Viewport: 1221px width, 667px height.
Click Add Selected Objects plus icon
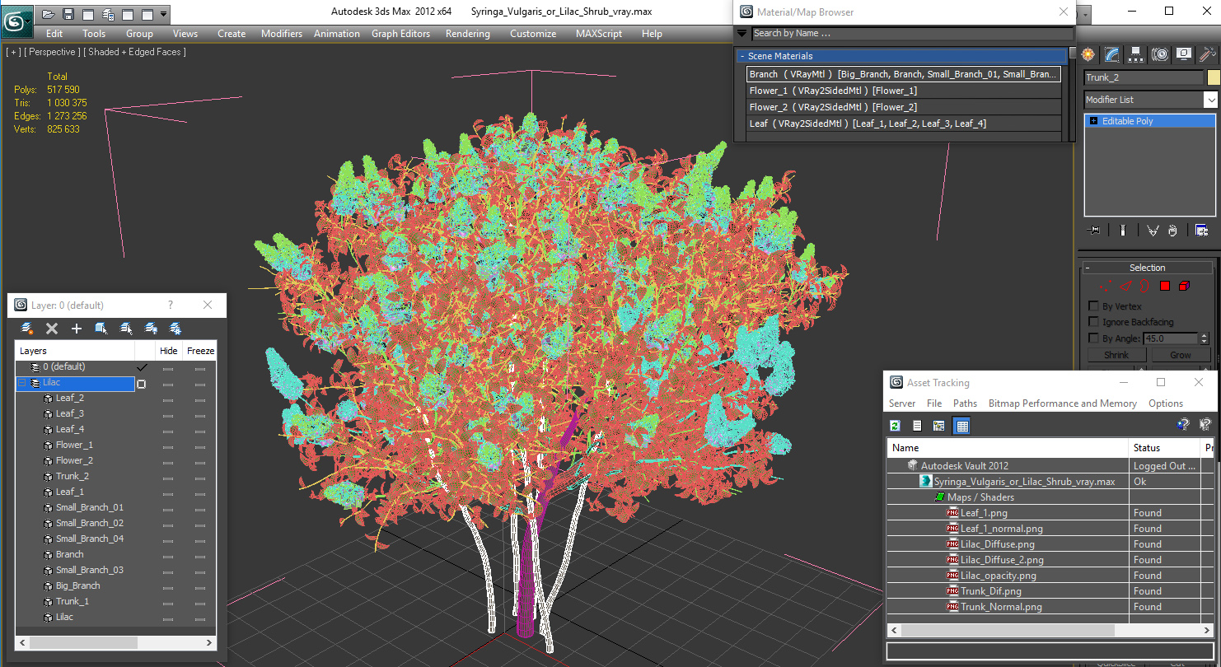click(77, 329)
